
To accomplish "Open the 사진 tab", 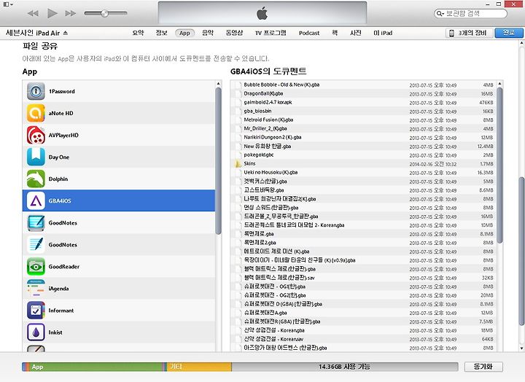I will (356, 33).
